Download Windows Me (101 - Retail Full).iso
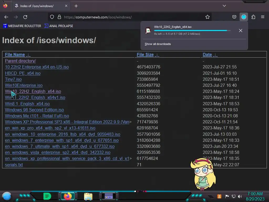The image size is (269, 202). (37, 116)
